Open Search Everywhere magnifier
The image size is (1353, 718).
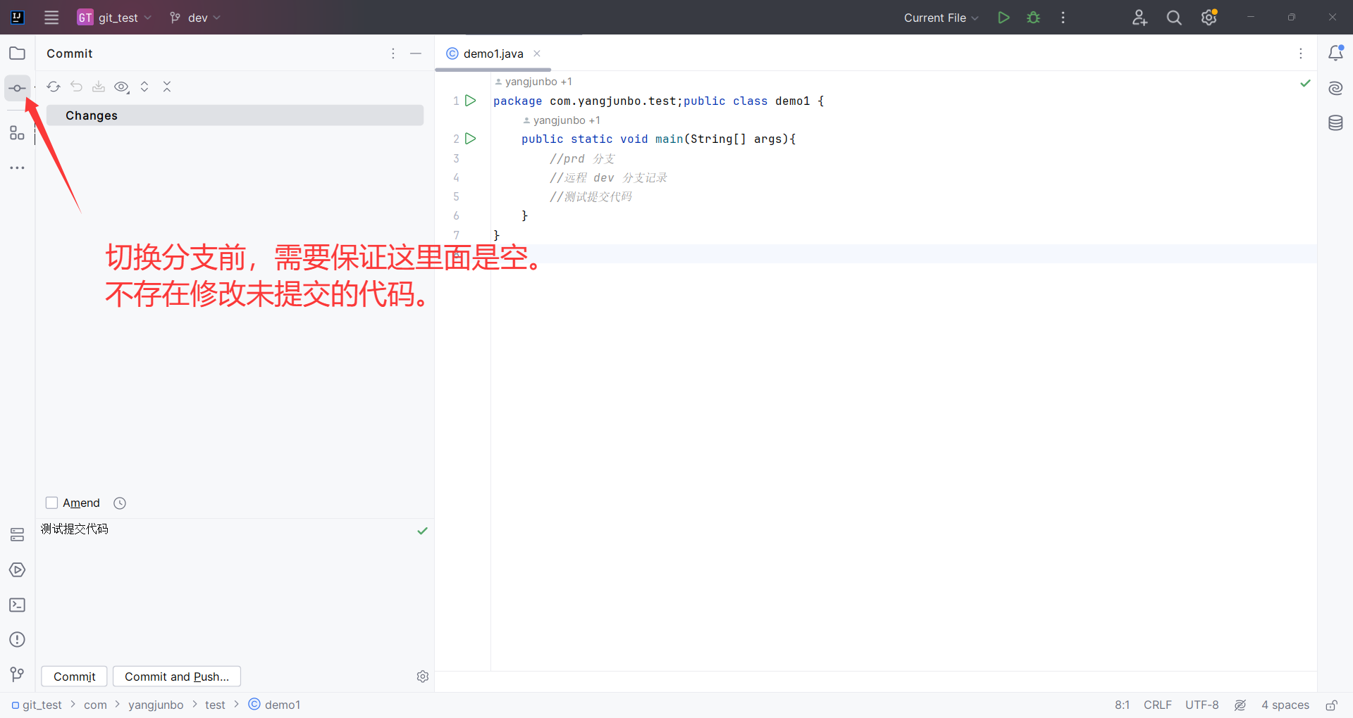point(1173,17)
